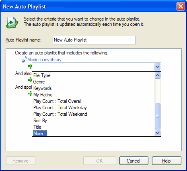Image resolution: width=187 pixels, height=171 pixels.
Task: Choose the Sort By option
Action: click(x=40, y=121)
